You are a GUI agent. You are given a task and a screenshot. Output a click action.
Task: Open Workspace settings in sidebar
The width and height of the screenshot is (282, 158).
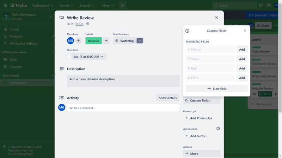pos(23,43)
